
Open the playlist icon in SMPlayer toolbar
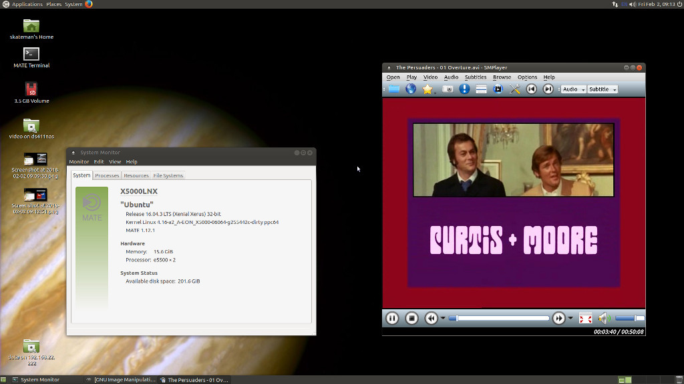pyautogui.click(x=481, y=89)
